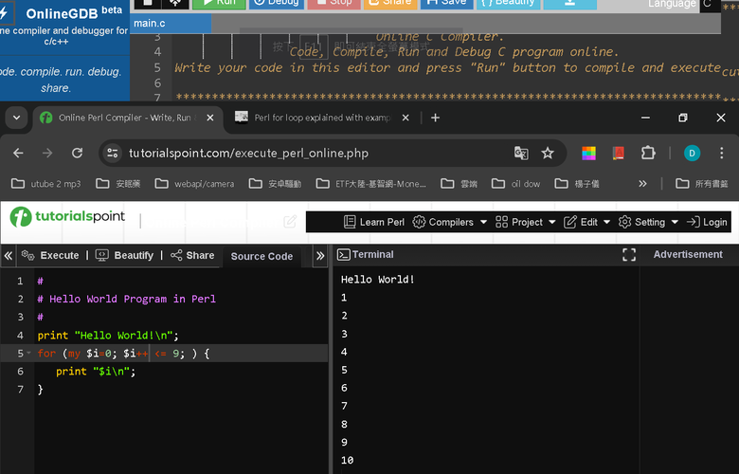The image size is (739, 474).
Task: Click the tutorialspoint logo
Action: pos(67,217)
